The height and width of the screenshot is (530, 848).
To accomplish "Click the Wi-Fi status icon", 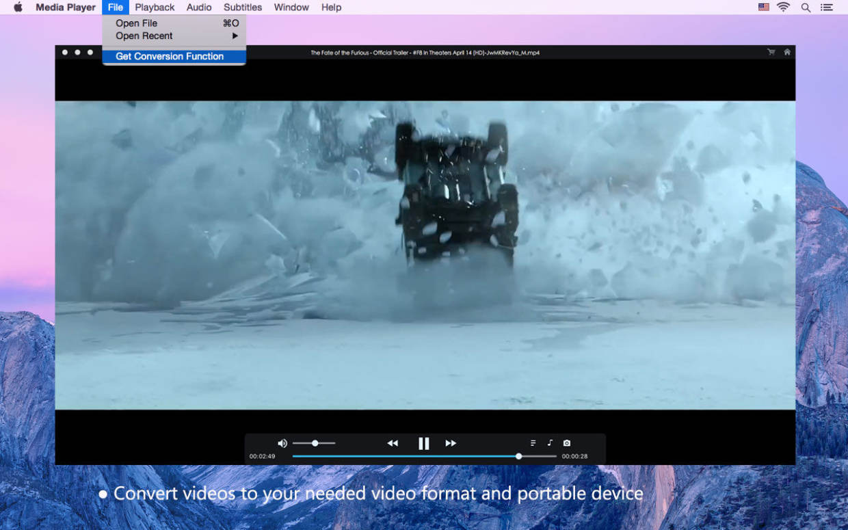I will point(784,8).
